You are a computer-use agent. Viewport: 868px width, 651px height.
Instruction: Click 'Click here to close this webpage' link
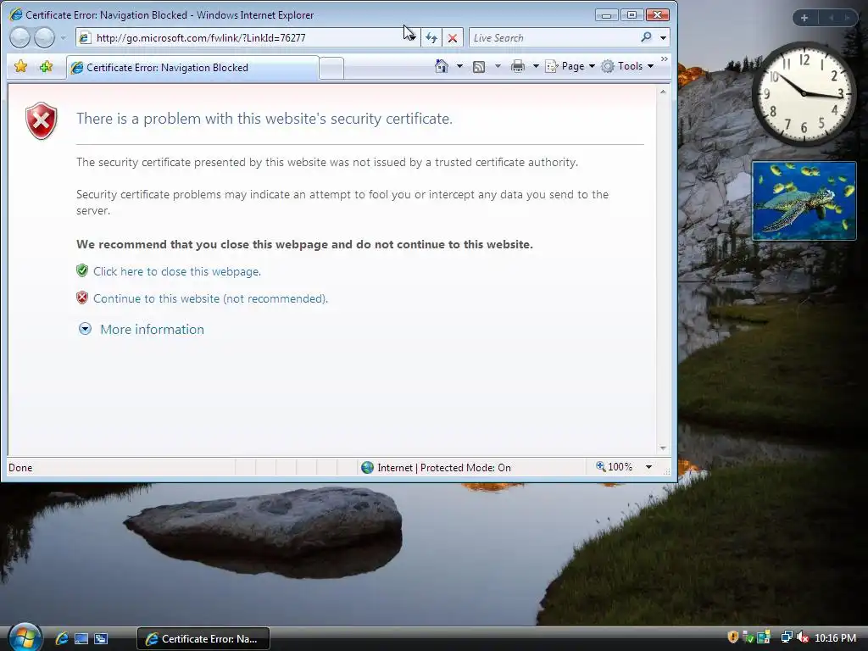(177, 272)
